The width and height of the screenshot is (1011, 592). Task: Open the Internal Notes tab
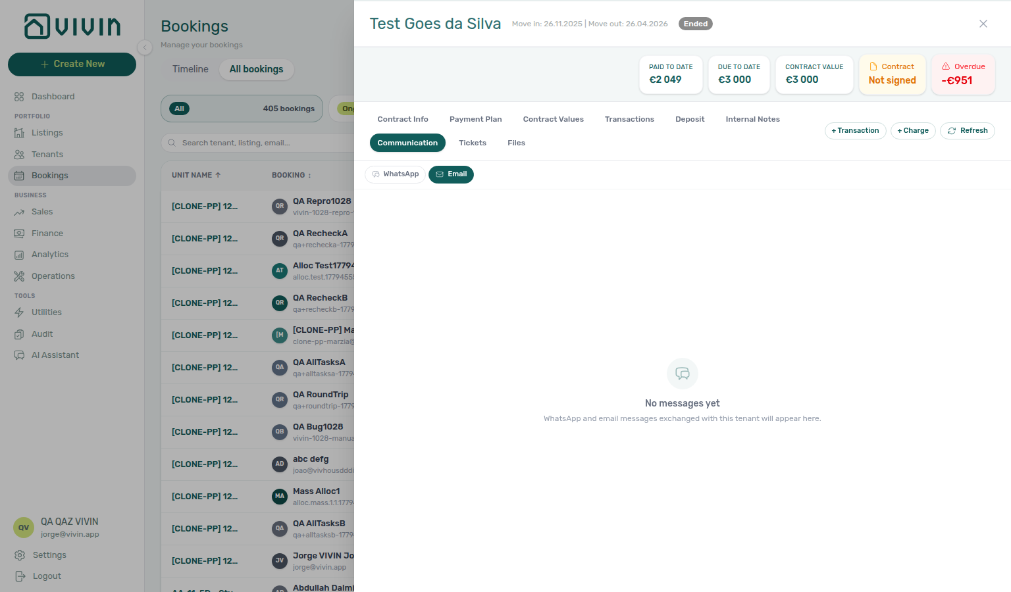pos(752,119)
